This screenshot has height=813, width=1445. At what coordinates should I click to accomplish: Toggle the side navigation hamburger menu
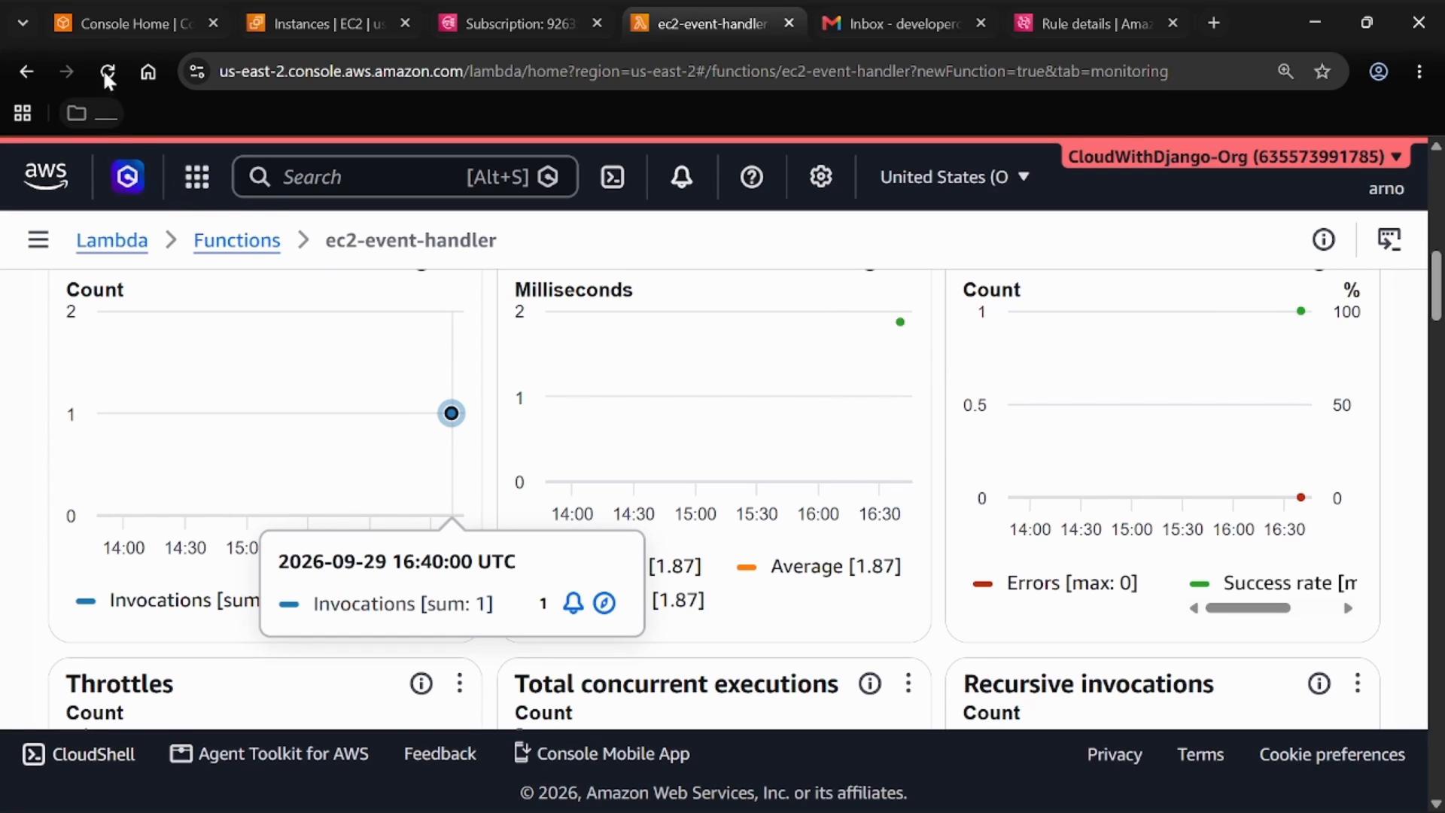38,240
